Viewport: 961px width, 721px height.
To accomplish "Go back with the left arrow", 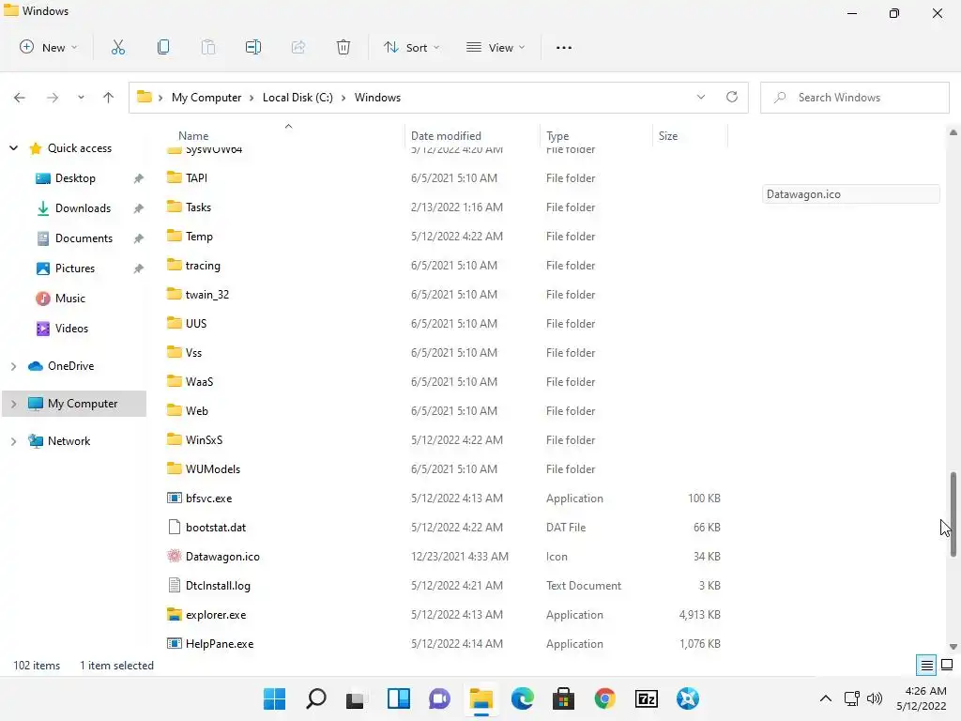I will point(20,98).
